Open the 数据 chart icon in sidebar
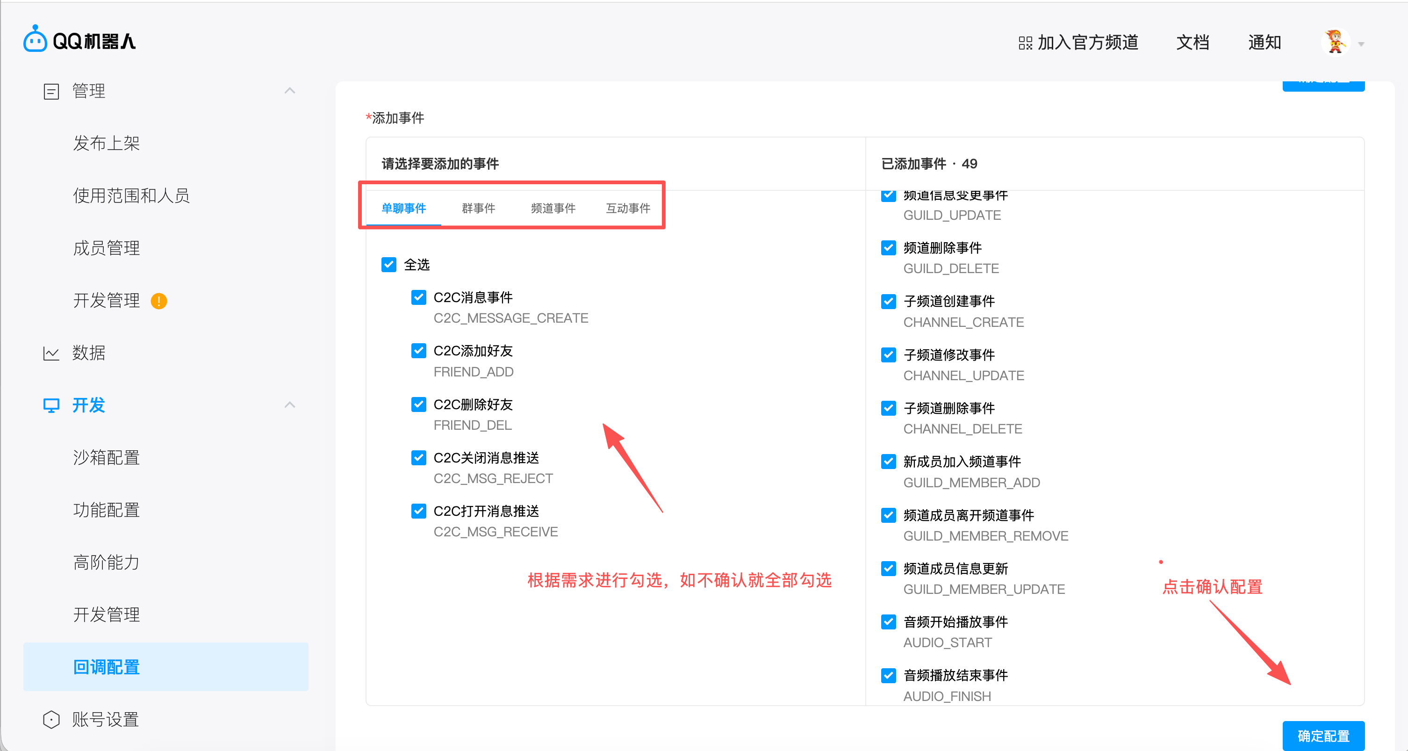The height and width of the screenshot is (751, 1408). click(x=51, y=353)
